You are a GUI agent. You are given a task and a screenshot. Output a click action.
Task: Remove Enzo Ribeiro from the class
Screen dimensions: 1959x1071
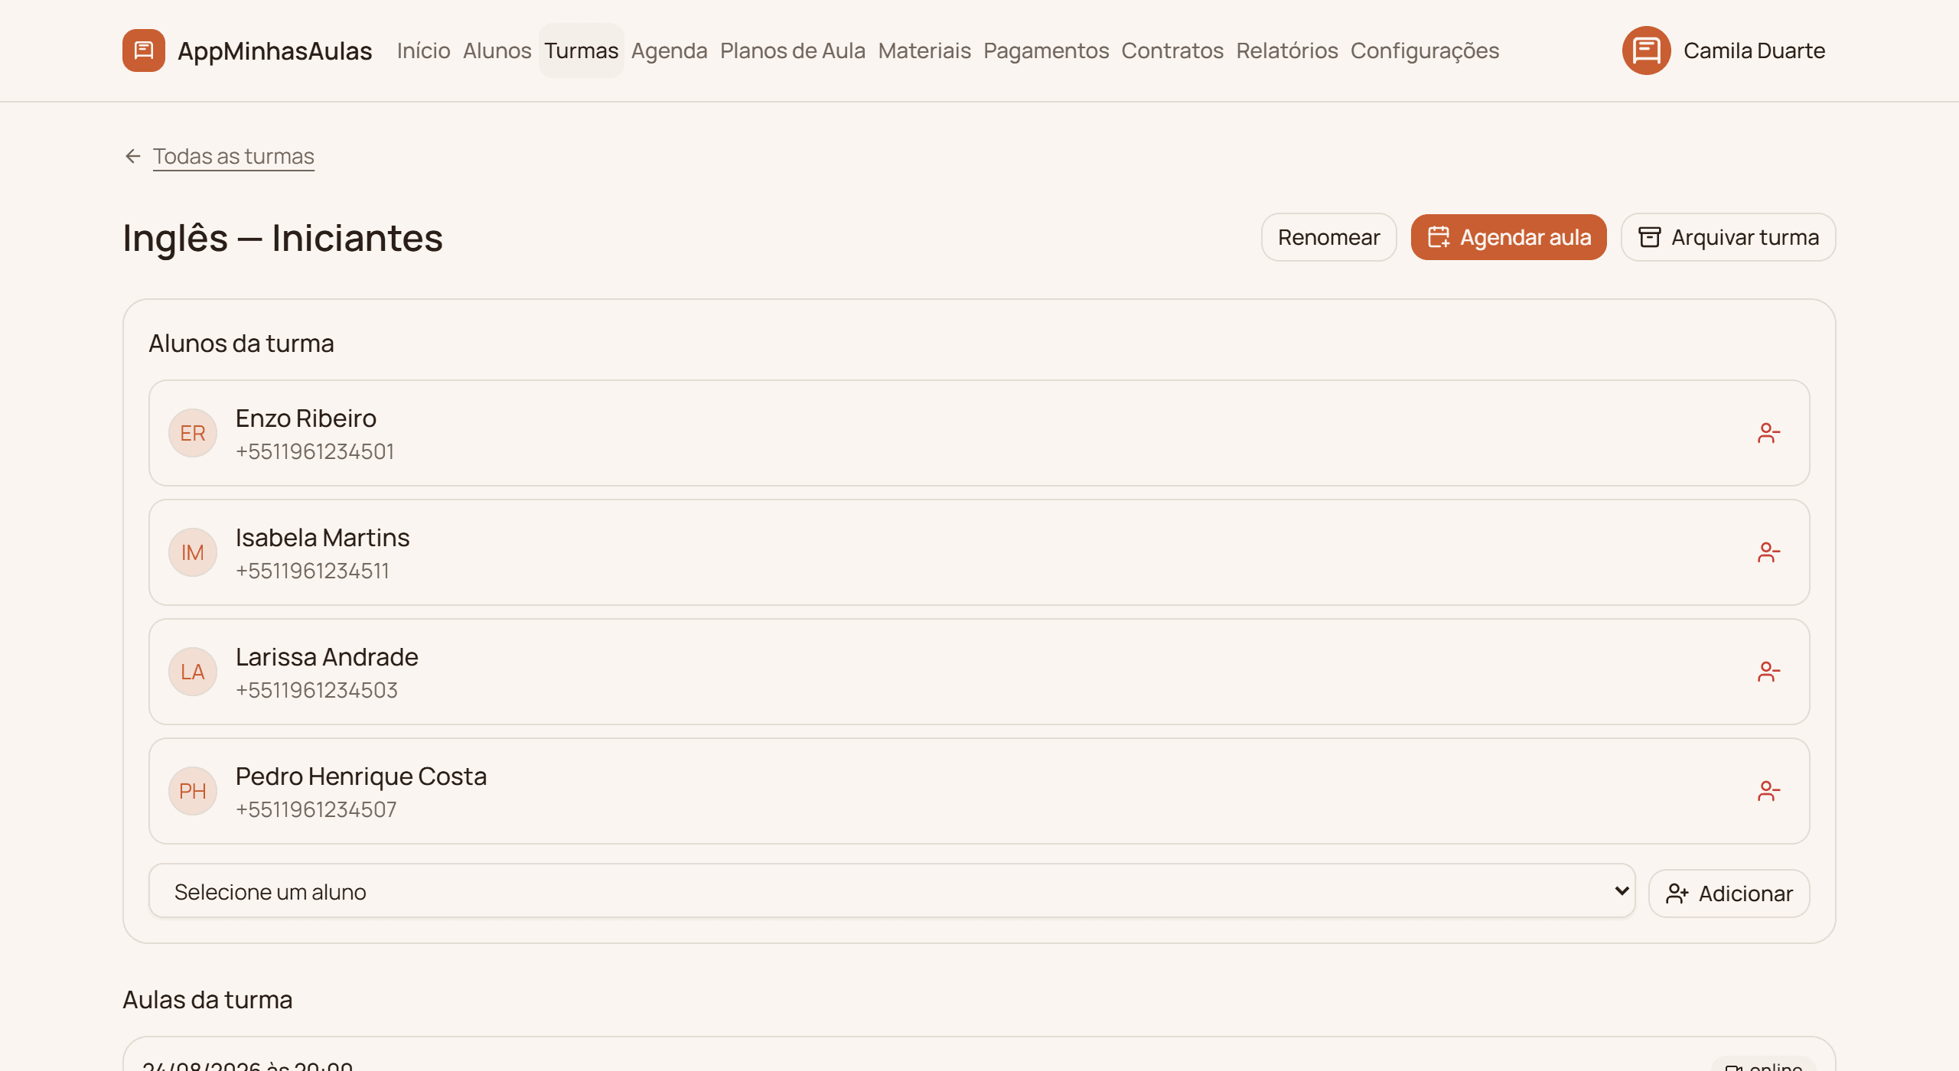[x=1768, y=433]
